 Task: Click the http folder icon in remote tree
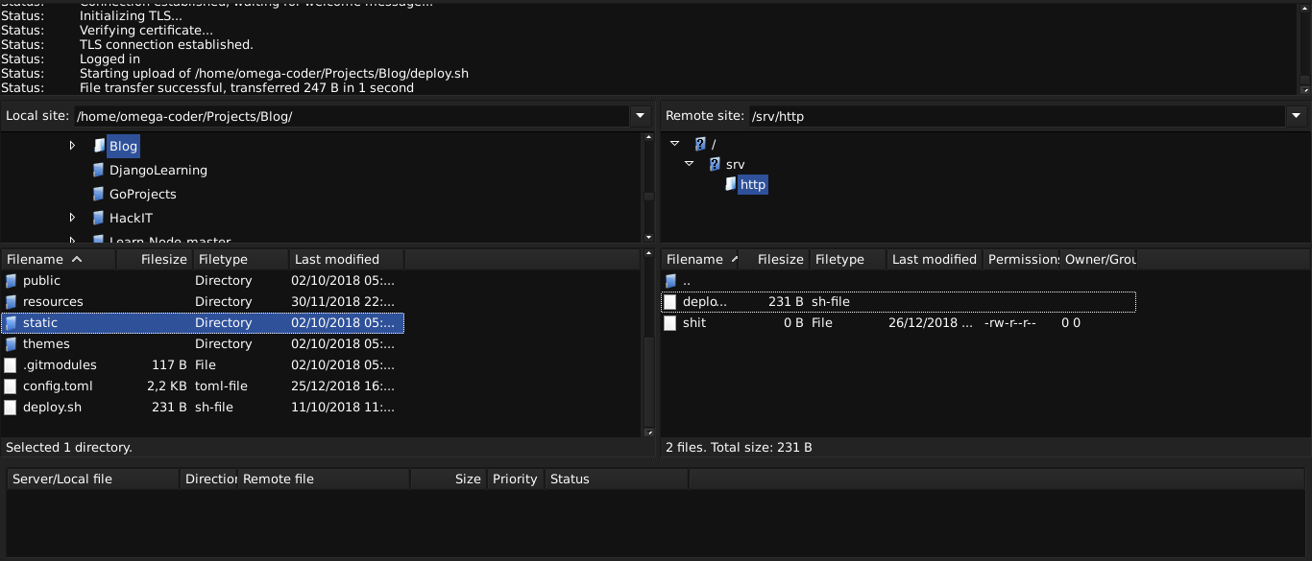[730, 184]
